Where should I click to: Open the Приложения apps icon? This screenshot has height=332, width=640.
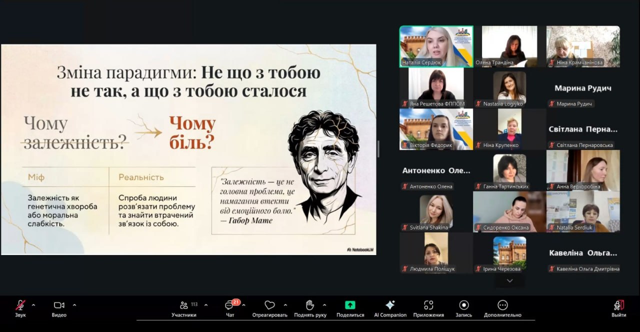pyautogui.click(x=428, y=305)
